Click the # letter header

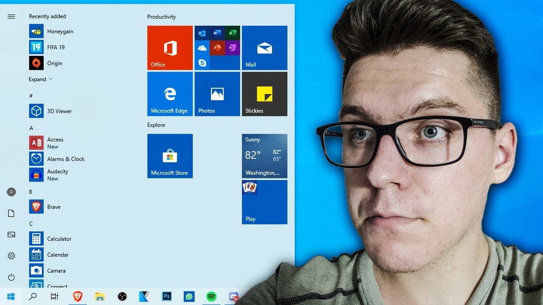(x=31, y=96)
